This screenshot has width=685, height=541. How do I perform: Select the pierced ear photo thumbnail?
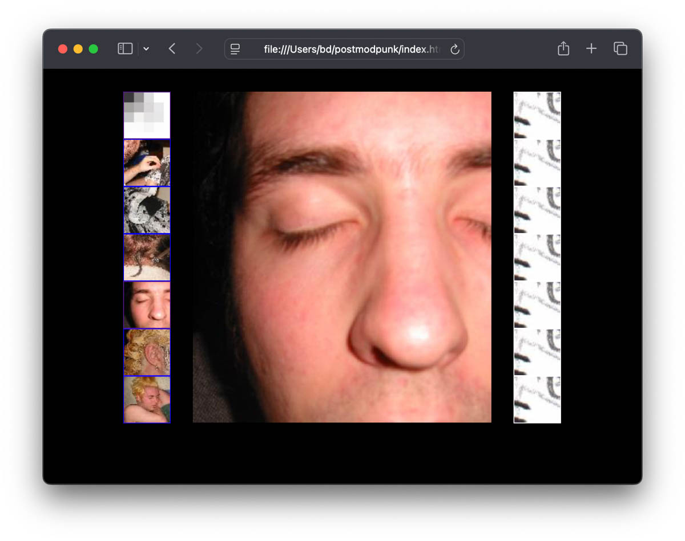coord(147,352)
